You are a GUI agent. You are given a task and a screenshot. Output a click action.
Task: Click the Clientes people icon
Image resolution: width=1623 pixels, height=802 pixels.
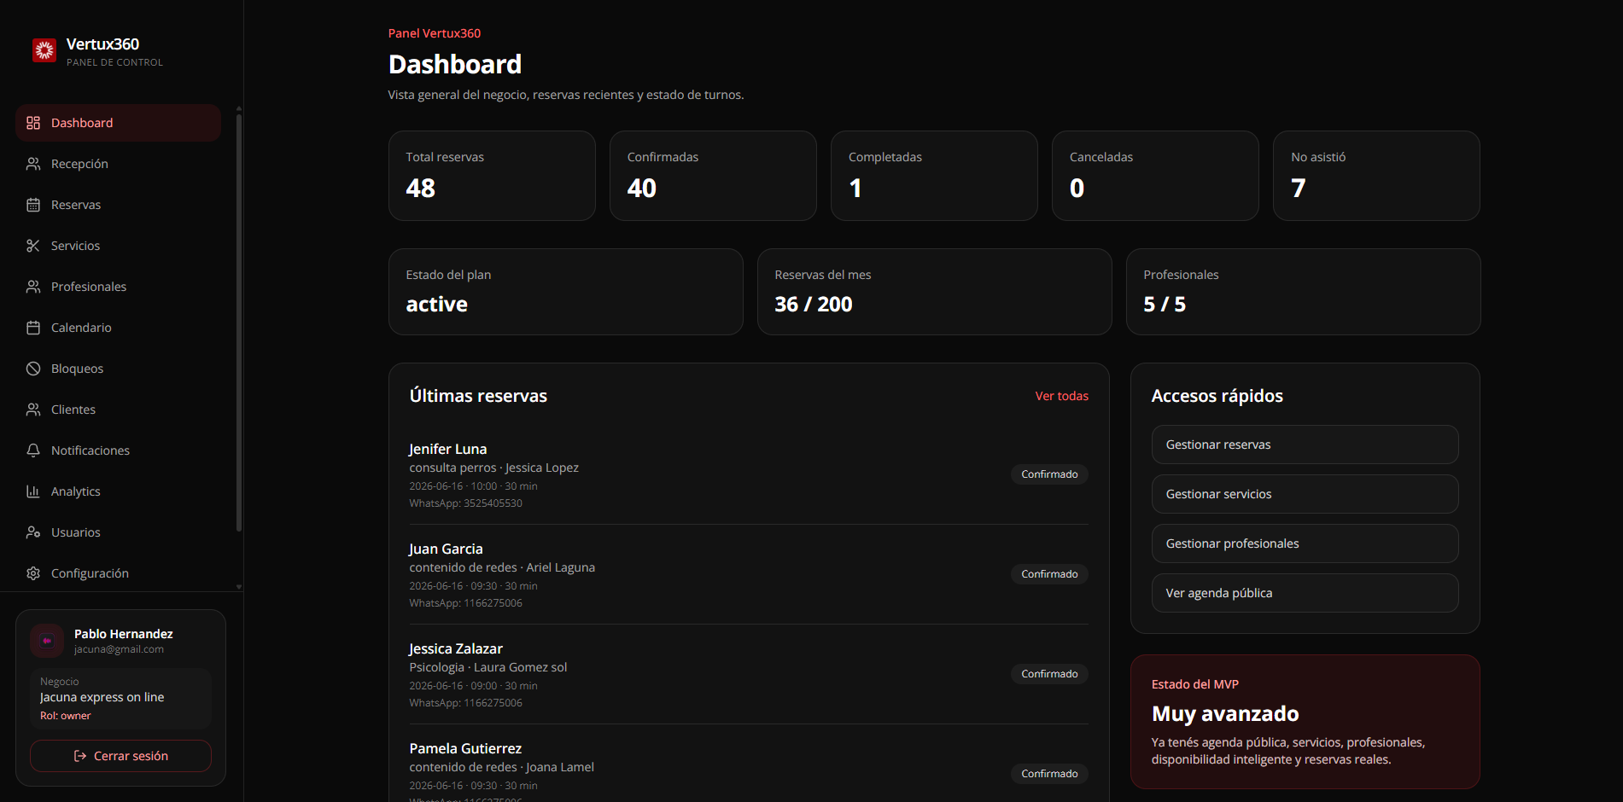point(33,410)
